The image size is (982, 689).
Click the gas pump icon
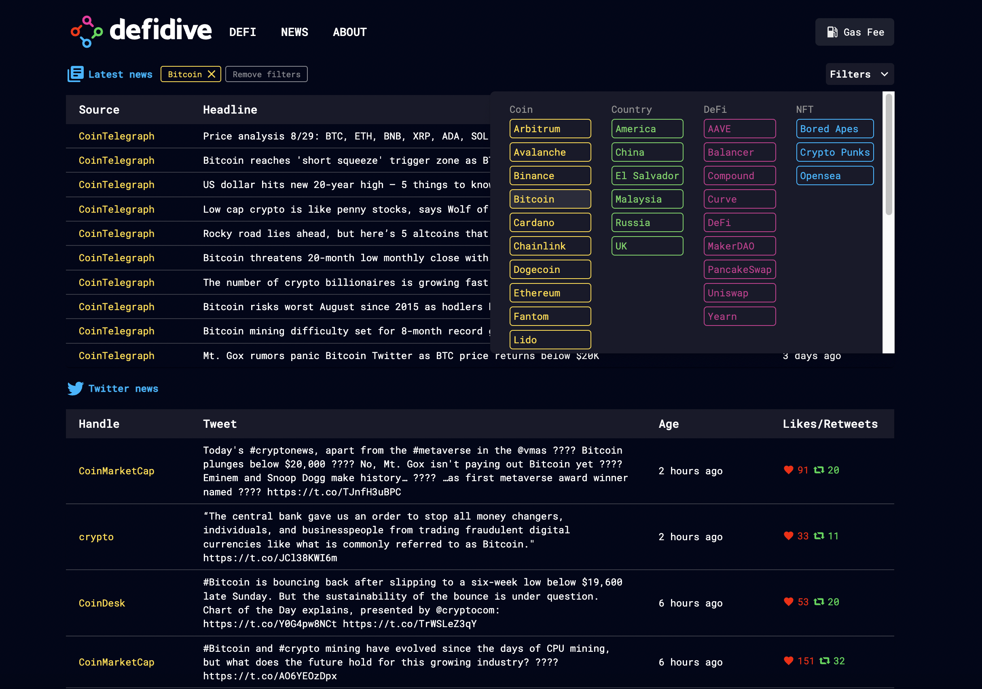pyautogui.click(x=832, y=32)
